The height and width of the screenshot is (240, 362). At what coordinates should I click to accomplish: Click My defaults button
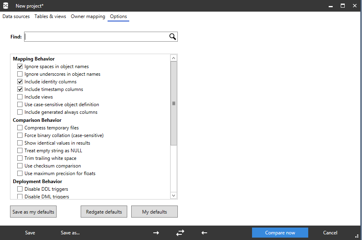[155, 212]
